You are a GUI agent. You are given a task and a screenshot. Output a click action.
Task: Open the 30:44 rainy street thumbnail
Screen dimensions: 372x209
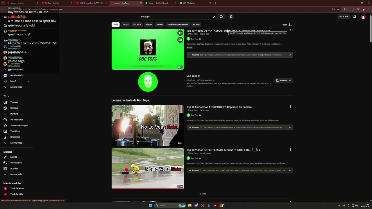click(148, 168)
